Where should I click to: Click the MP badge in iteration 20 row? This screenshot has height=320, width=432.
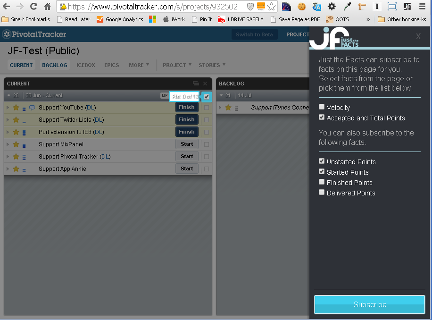165,96
